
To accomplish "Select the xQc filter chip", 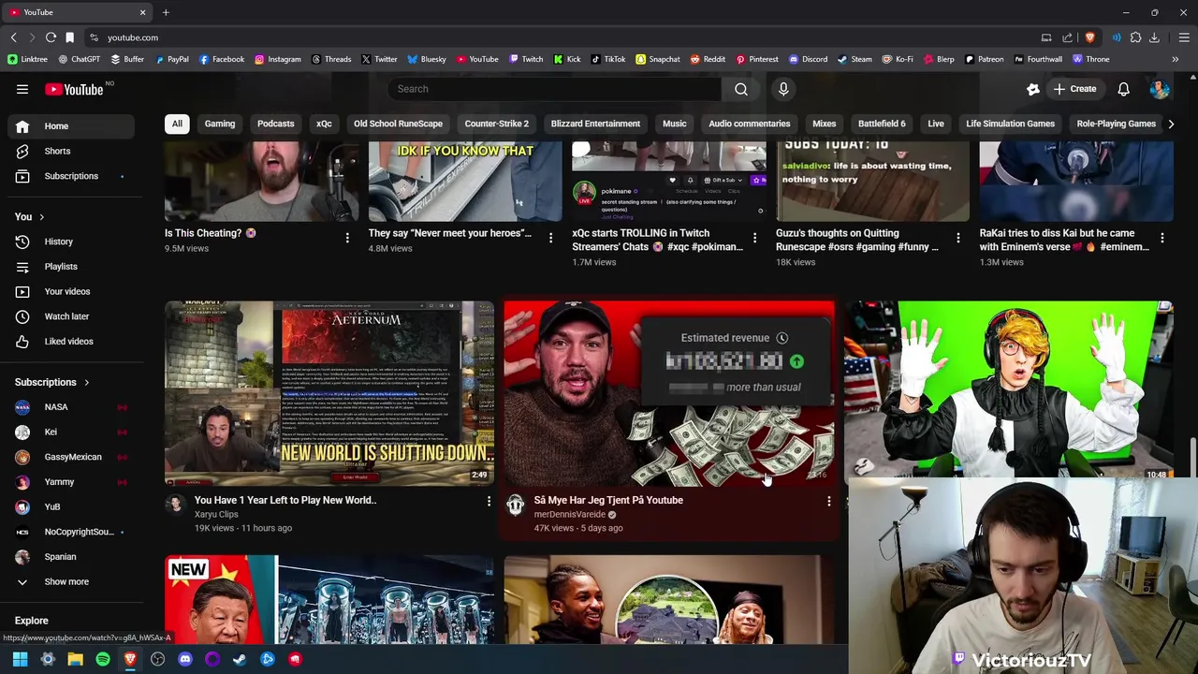I will (324, 124).
